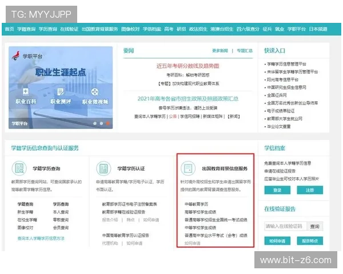Click the 专题汇总 link

coord(245,51)
